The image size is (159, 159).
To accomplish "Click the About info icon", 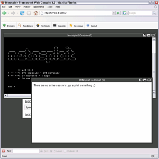I will pyautogui.click(x=88, y=25).
